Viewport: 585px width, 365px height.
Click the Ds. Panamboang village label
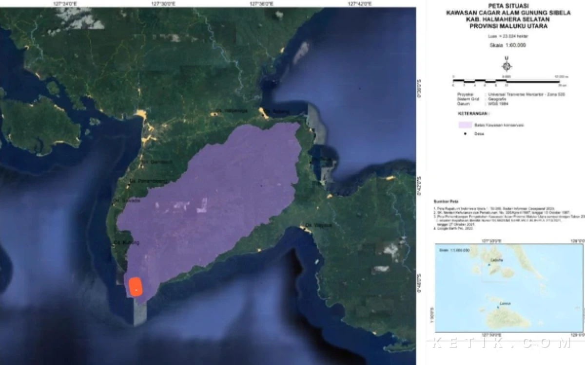pos(148,181)
